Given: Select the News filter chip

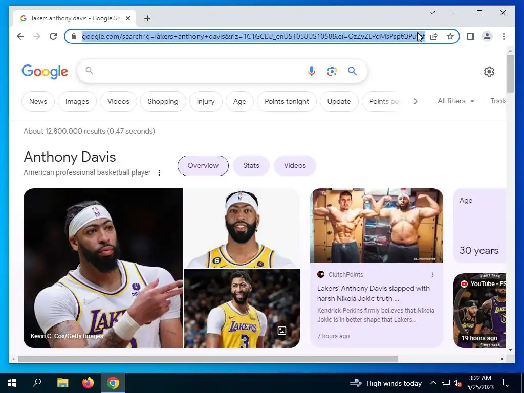Looking at the screenshot, I should coord(38,101).
